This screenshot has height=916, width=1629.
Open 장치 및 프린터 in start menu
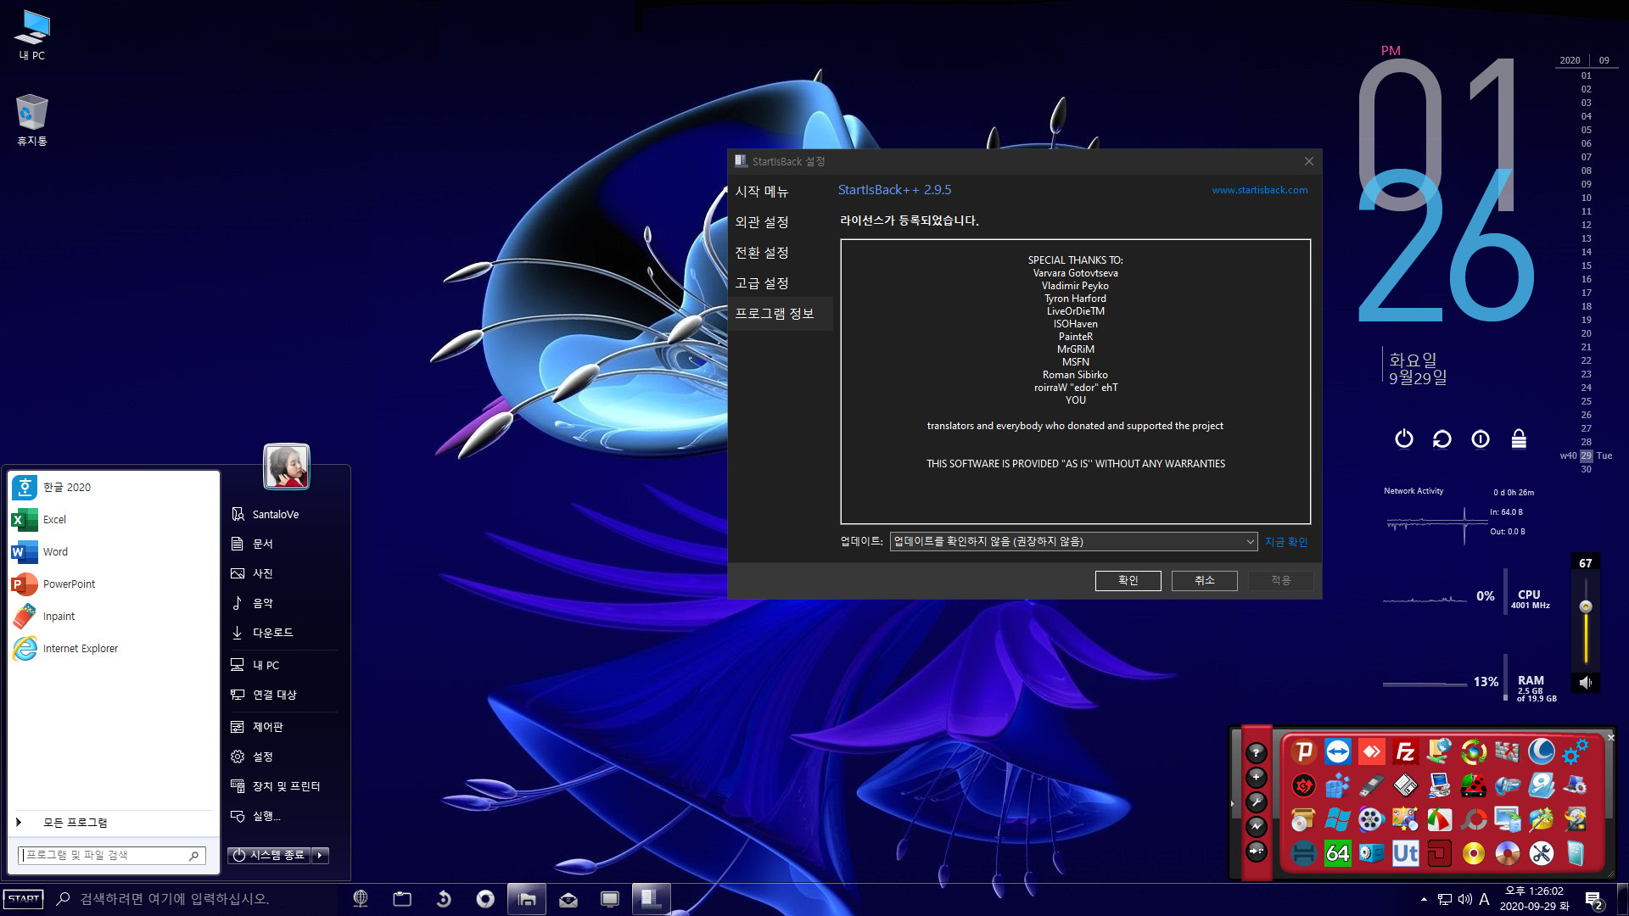(x=286, y=786)
